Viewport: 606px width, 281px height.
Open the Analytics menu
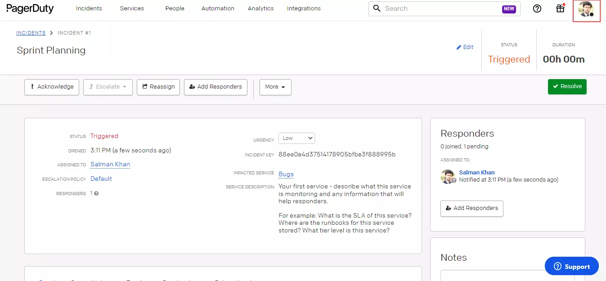[x=260, y=9]
